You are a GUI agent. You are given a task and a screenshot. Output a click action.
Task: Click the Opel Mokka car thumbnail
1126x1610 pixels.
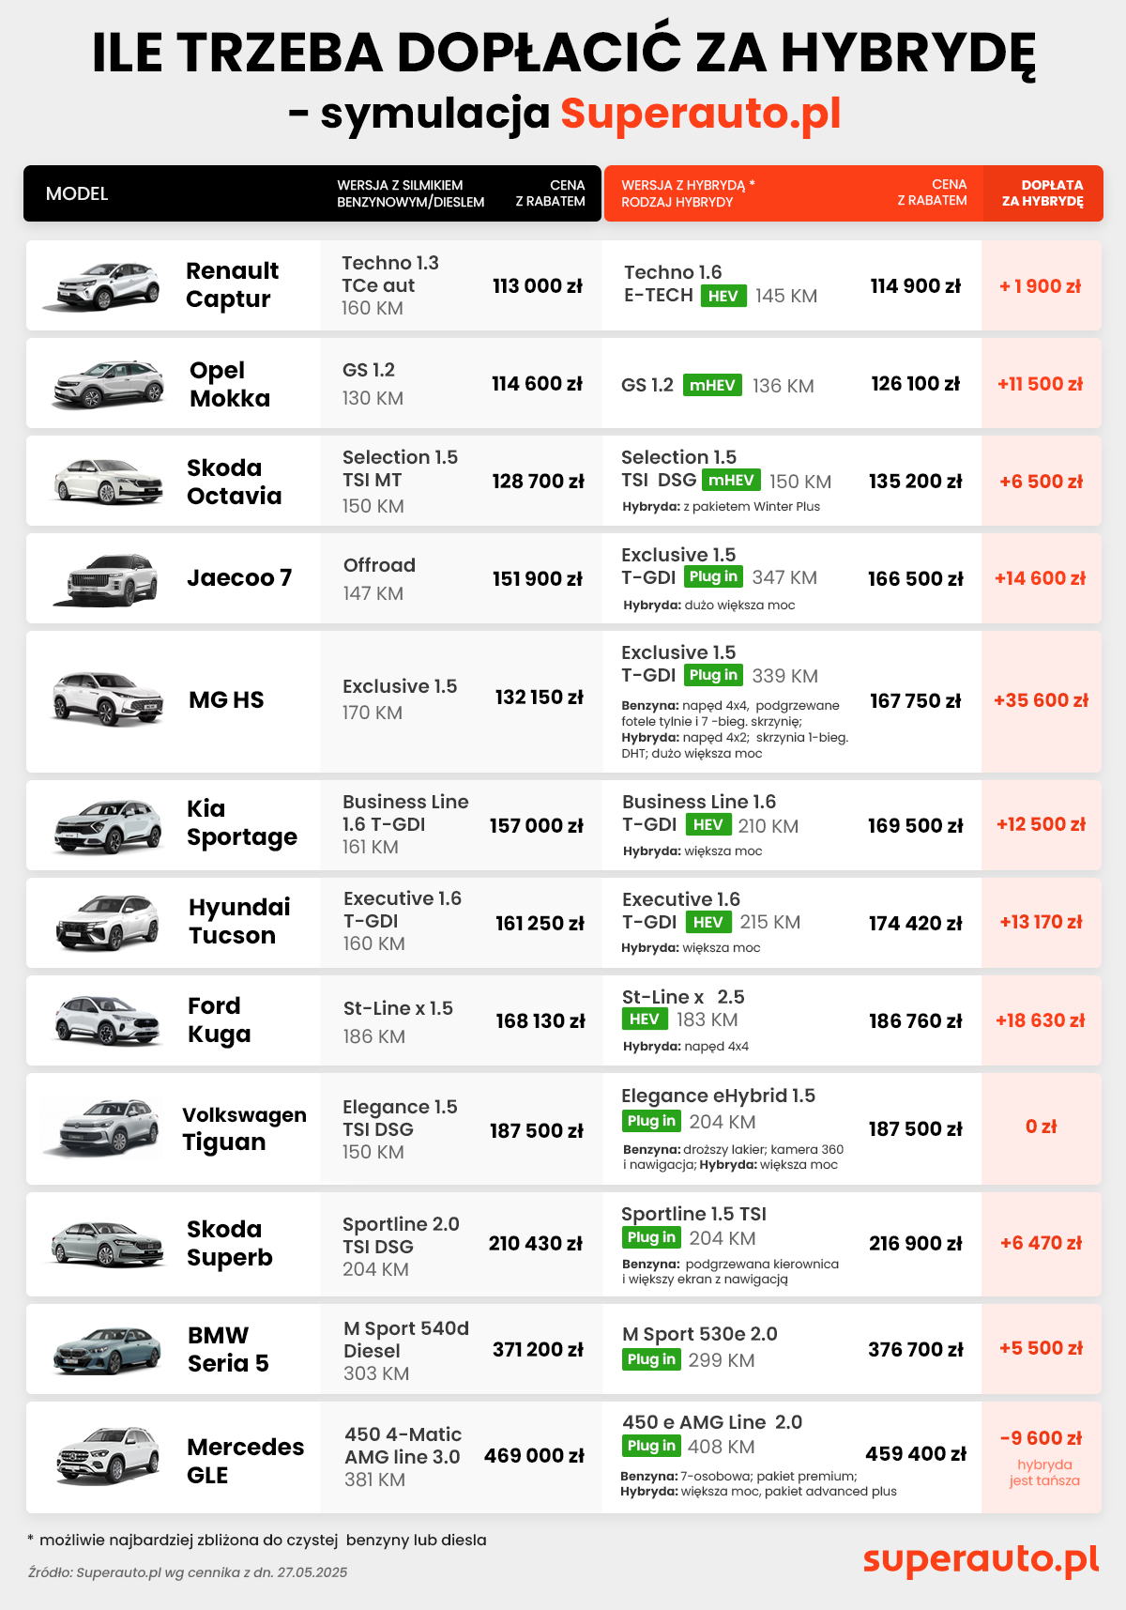pyautogui.click(x=108, y=384)
